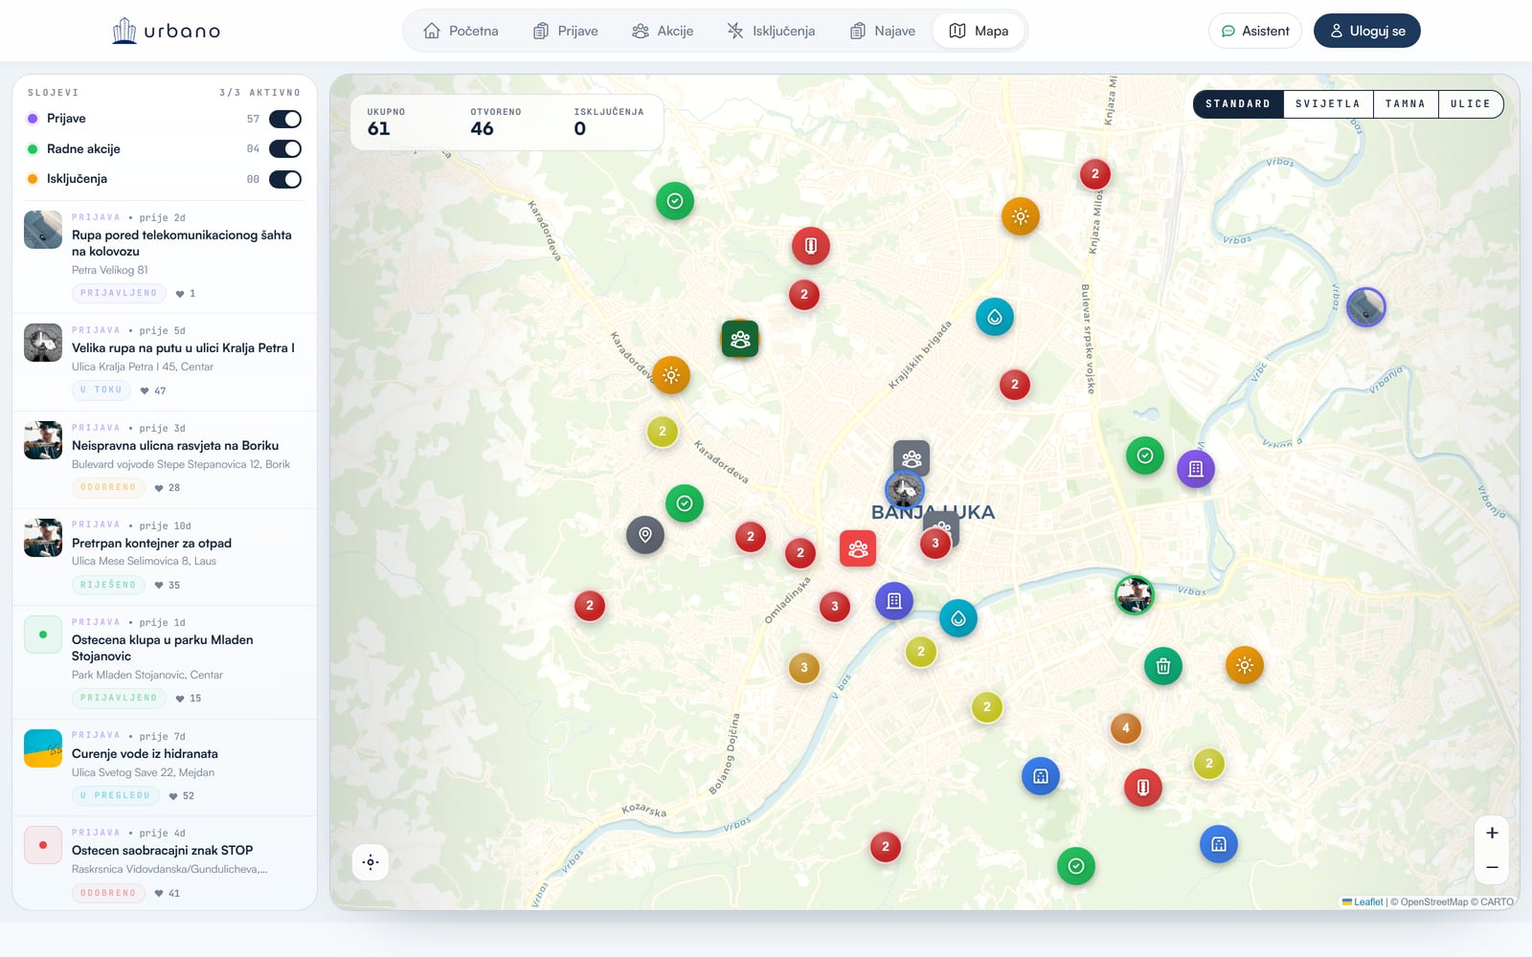Screen dimensions: 1532x957
Task: Open report Ostecena klupa u parku
Action: [x=165, y=661]
